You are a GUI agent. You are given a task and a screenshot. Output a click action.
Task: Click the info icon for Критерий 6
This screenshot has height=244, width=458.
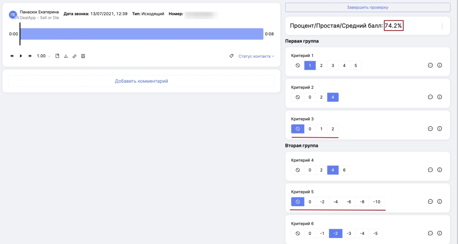[440, 233]
